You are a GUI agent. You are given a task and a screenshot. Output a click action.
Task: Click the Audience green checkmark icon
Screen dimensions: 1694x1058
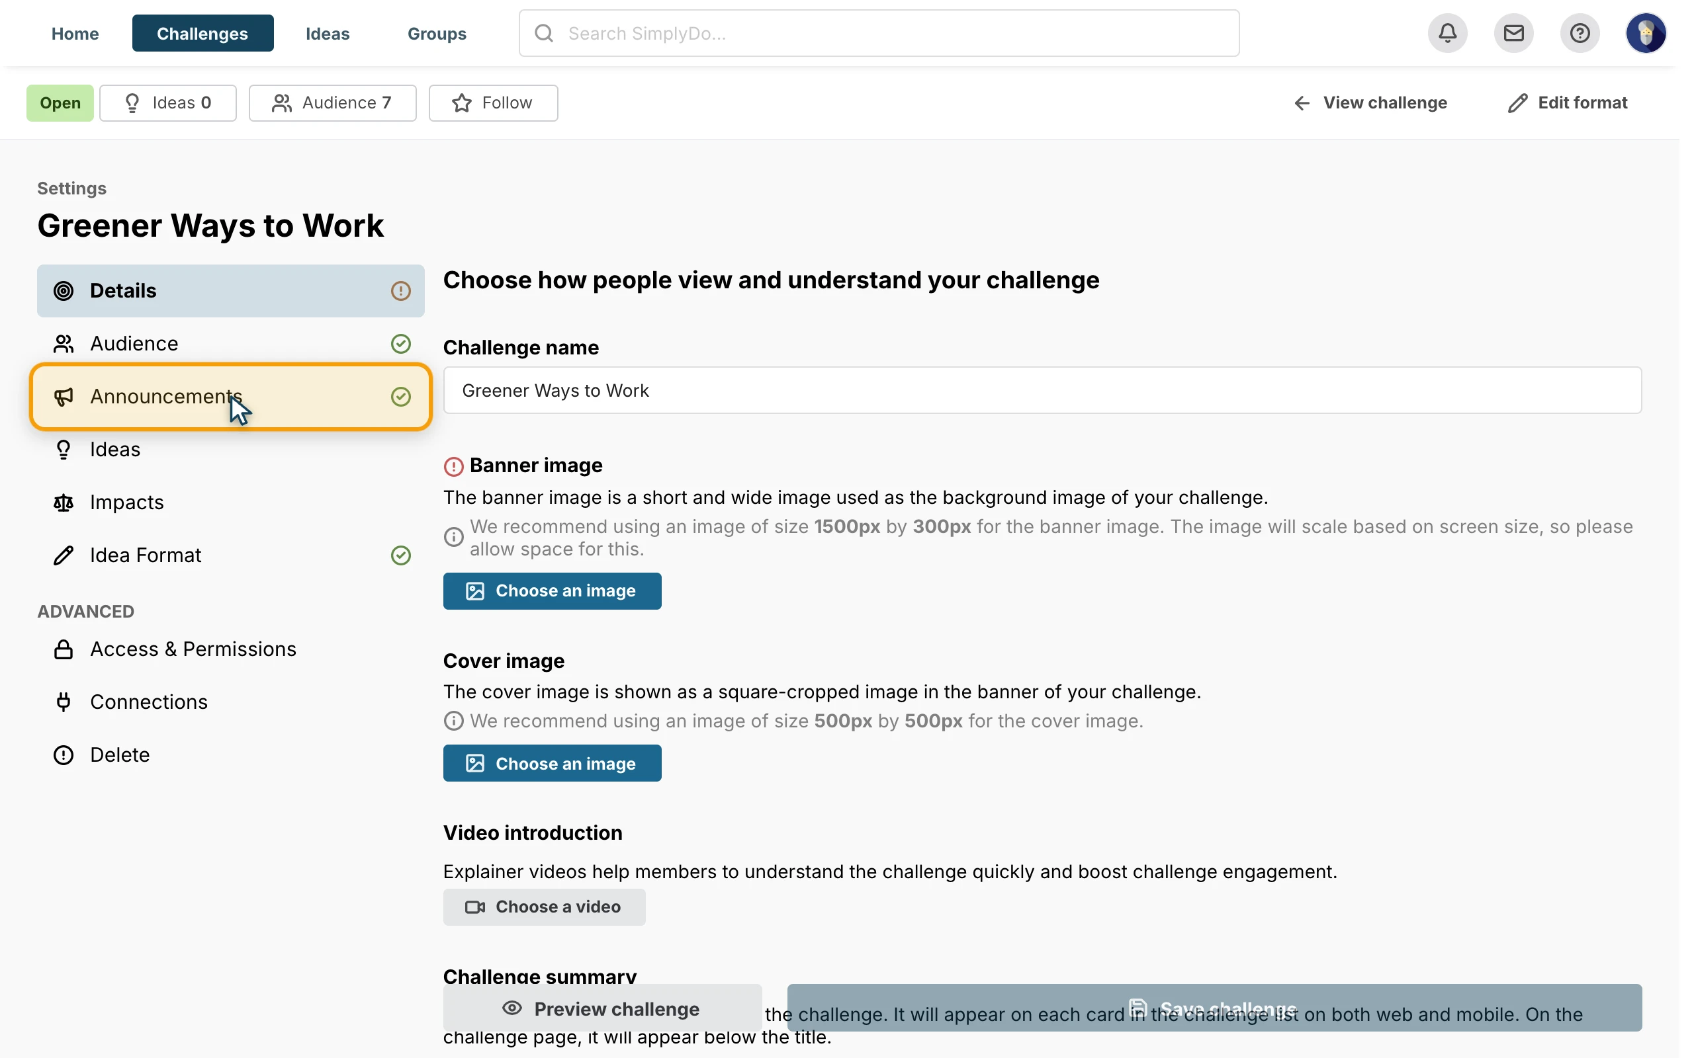[x=400, y=344]
